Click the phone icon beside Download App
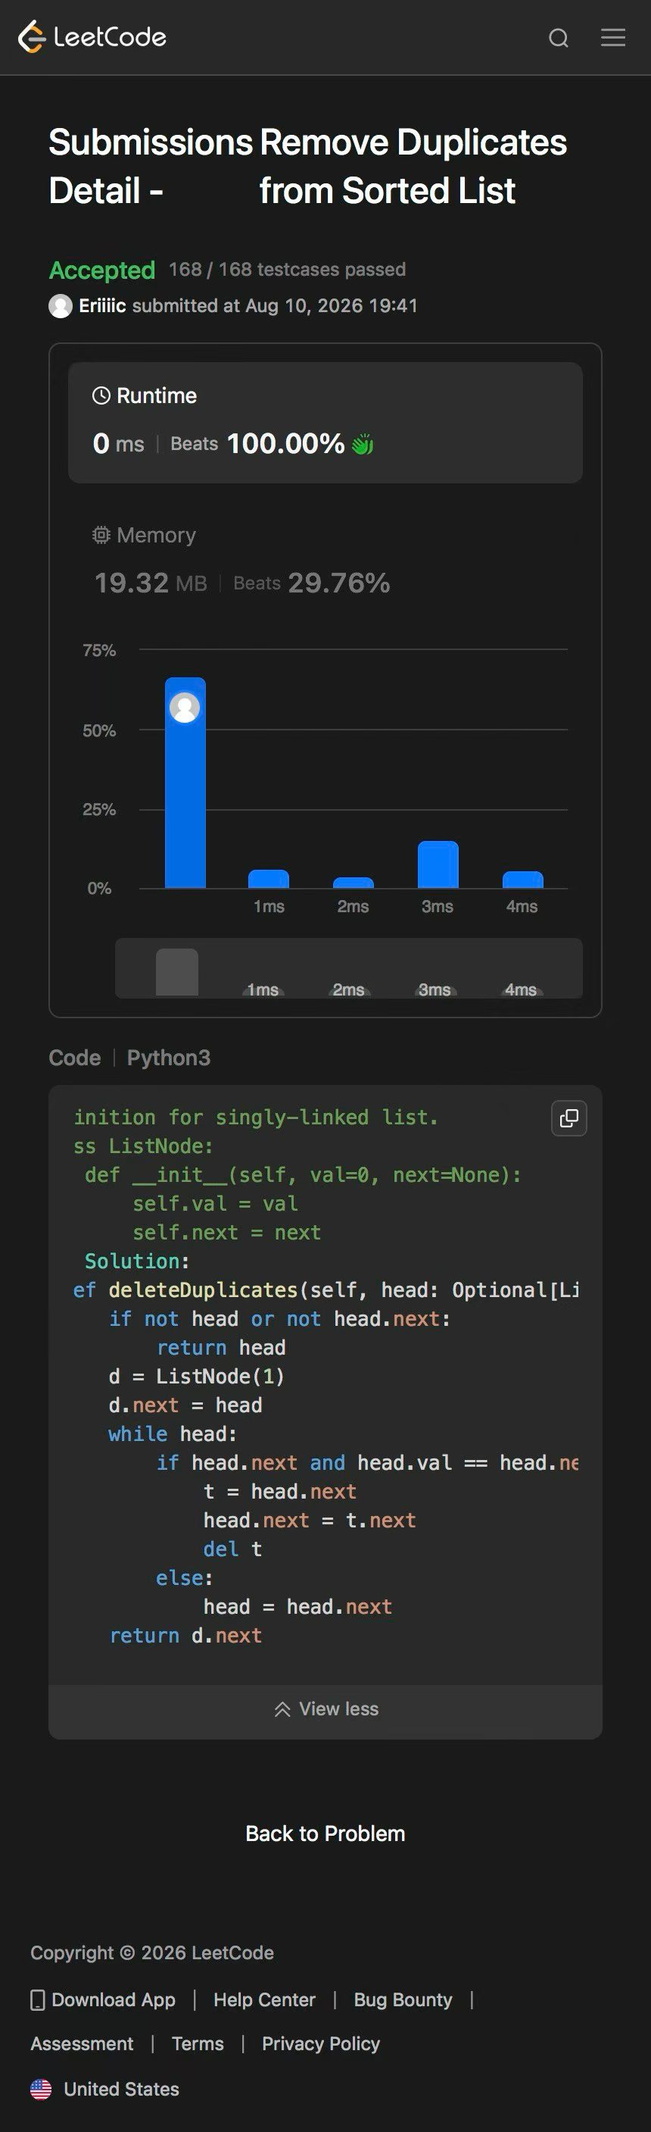The height and width of the screenshot is (2132, 651). 37,1999
